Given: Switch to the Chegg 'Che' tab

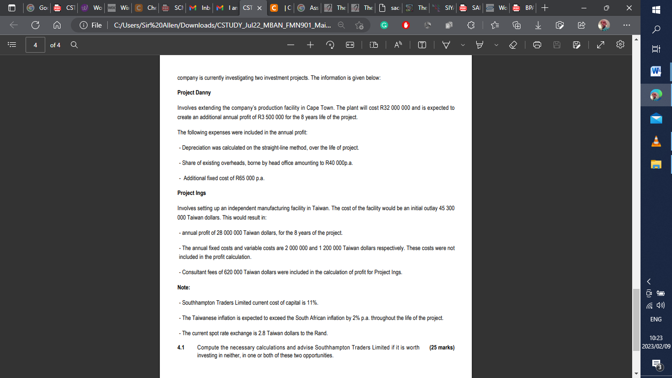Looking at the screenshot, I should click(146, 8).
